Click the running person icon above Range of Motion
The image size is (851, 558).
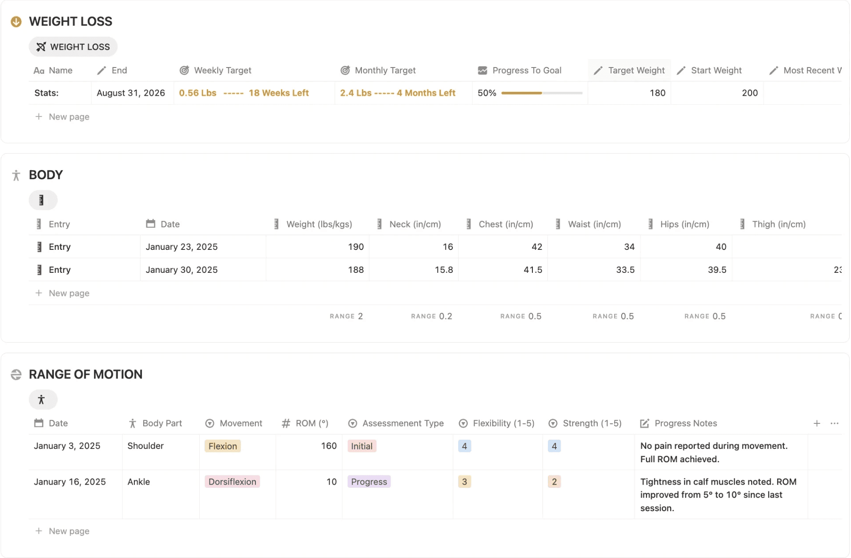click(43, 400)
